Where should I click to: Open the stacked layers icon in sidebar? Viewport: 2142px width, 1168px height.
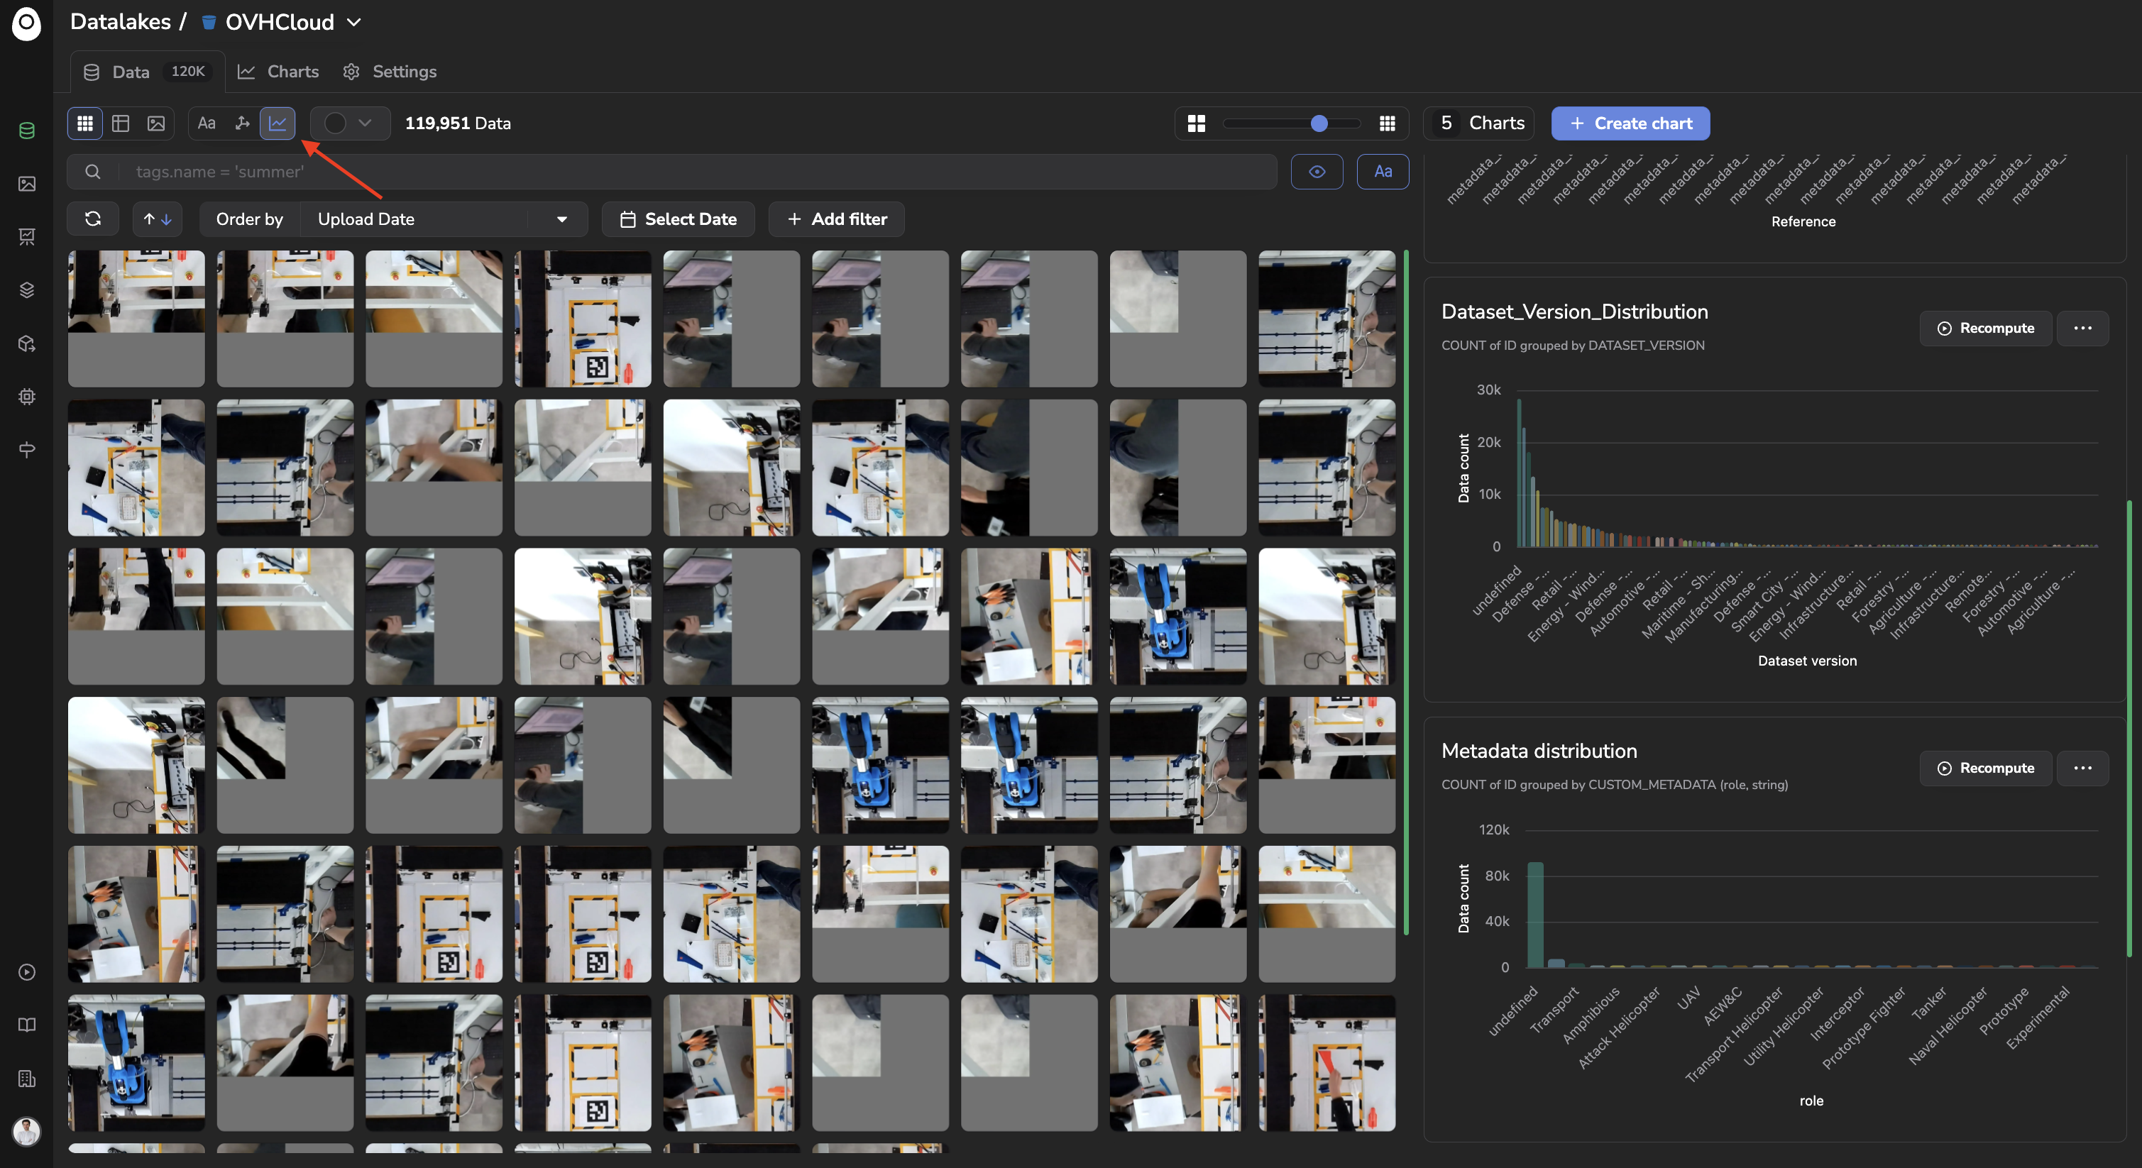[26, 290]
